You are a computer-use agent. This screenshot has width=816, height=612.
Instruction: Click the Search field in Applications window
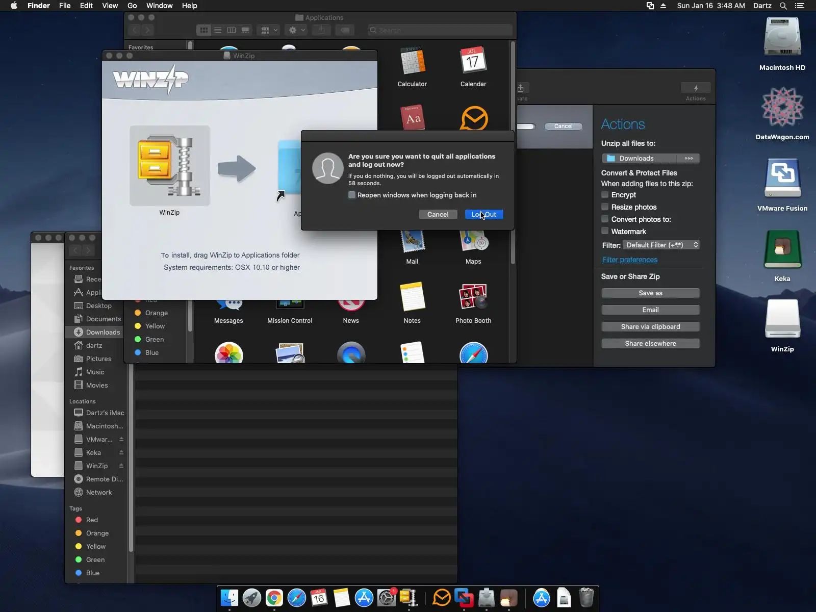click(x=440, y=30)
